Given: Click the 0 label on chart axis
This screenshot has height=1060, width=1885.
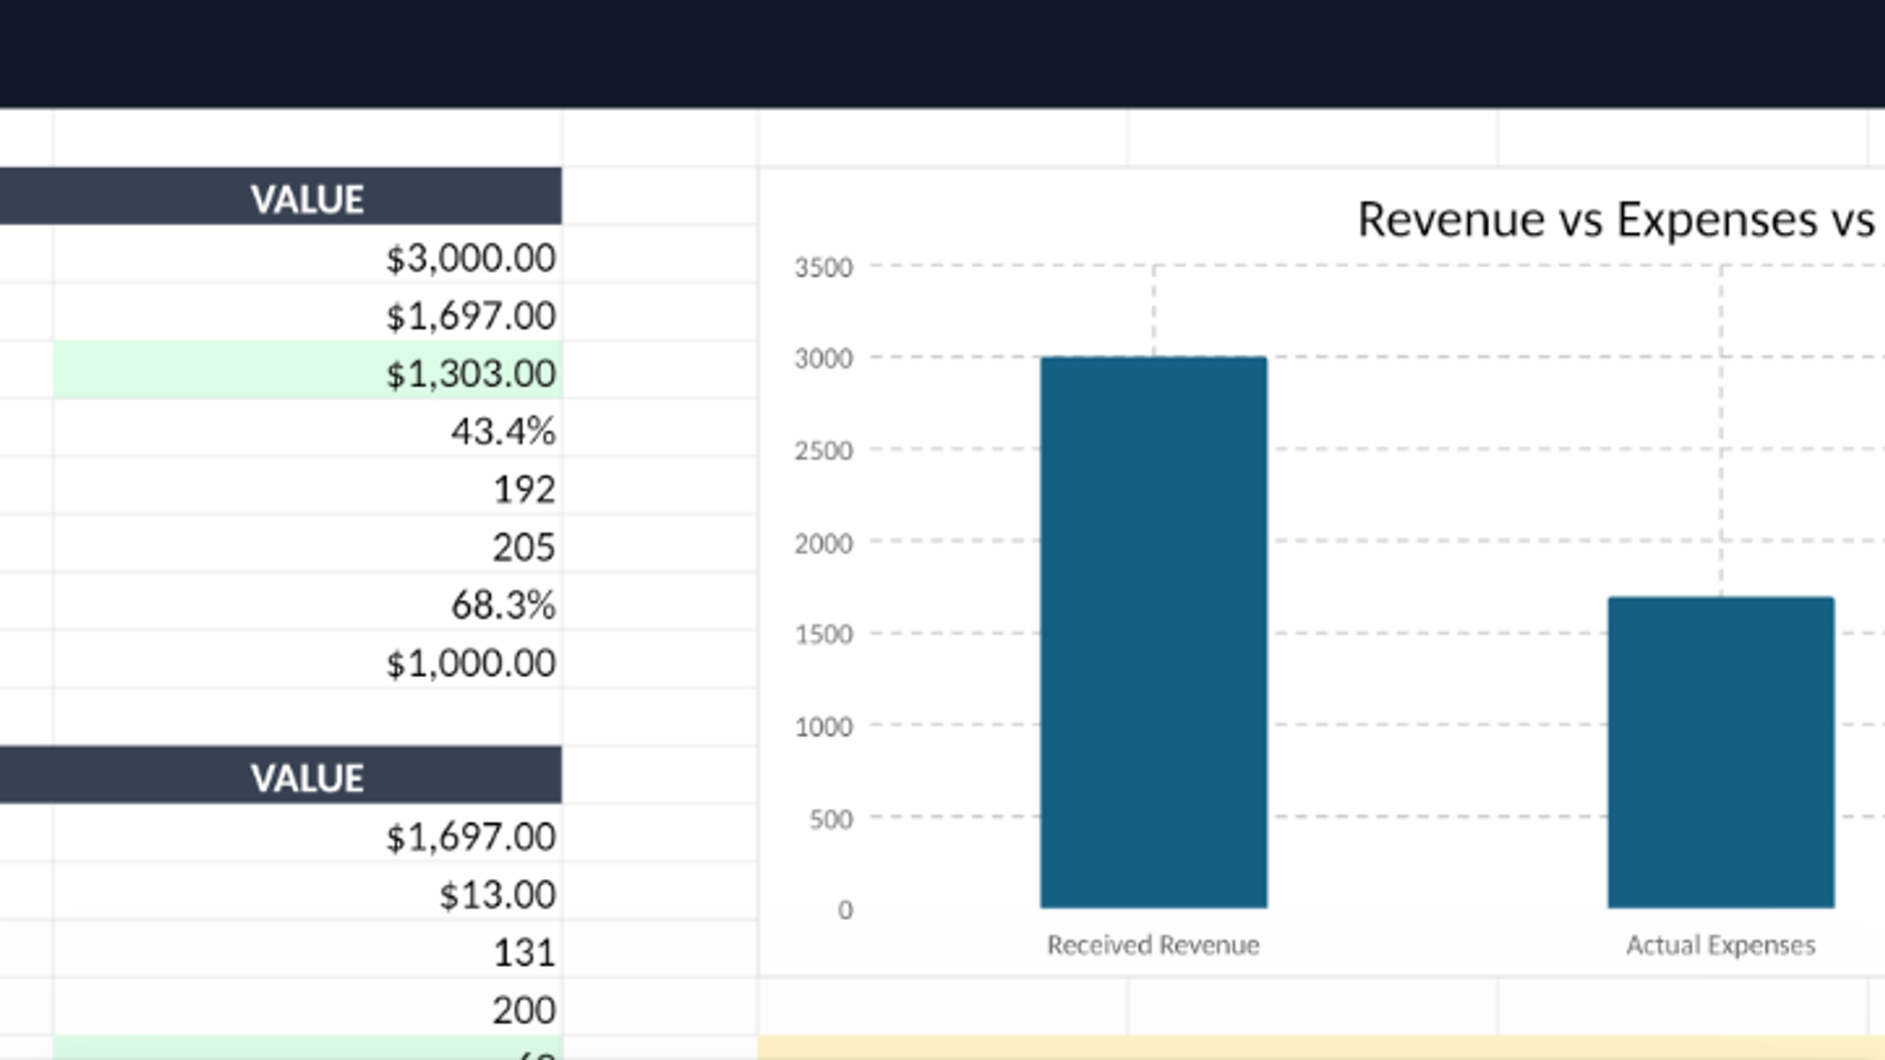Looking at the screenshot, I should tap(845, 910).
